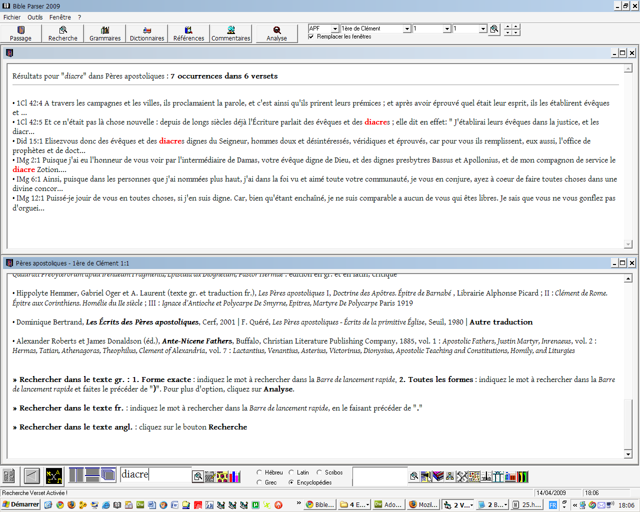640x512 pixels.
Task: Click the down arrow of the right stepper
Action: coord(516,32)
